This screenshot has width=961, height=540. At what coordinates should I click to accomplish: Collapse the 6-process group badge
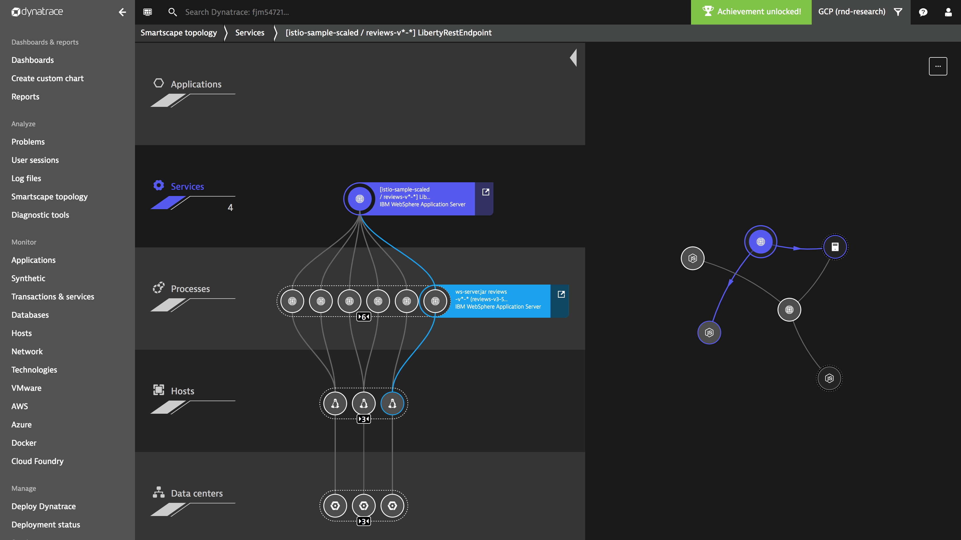pos(364,317)
